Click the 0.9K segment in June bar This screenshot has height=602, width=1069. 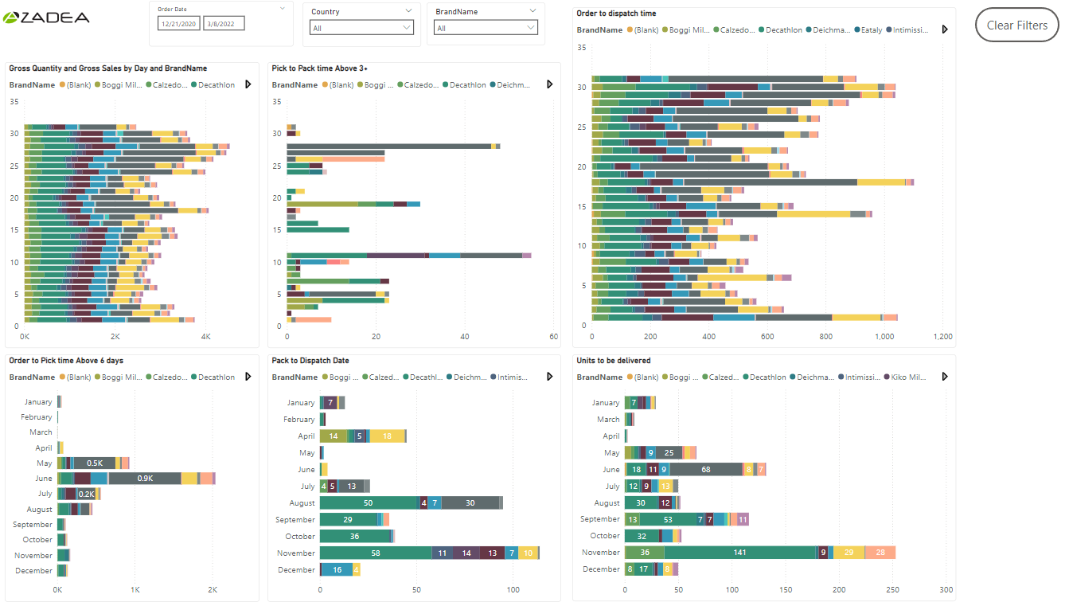(145, 479)
